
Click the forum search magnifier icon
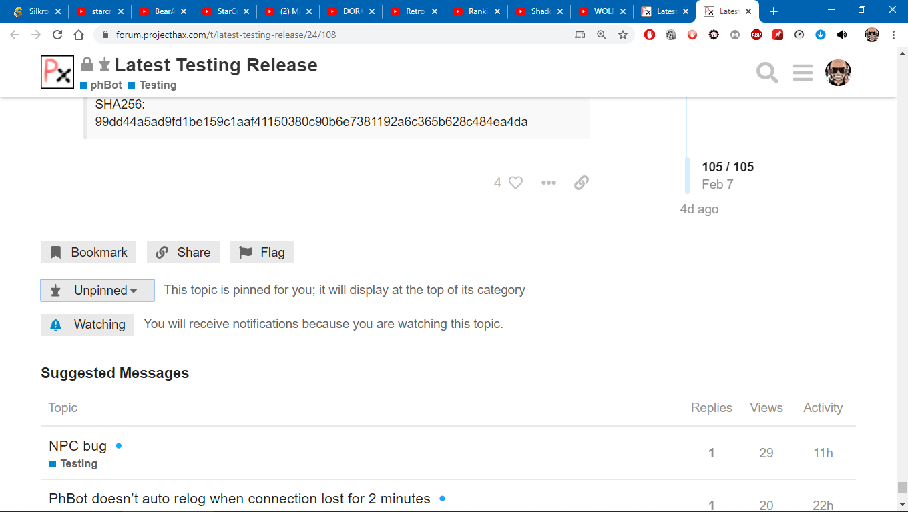[x=767, y=73]
